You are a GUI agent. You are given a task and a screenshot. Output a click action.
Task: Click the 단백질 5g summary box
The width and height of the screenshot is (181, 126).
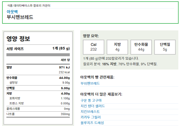pos(165,47)
